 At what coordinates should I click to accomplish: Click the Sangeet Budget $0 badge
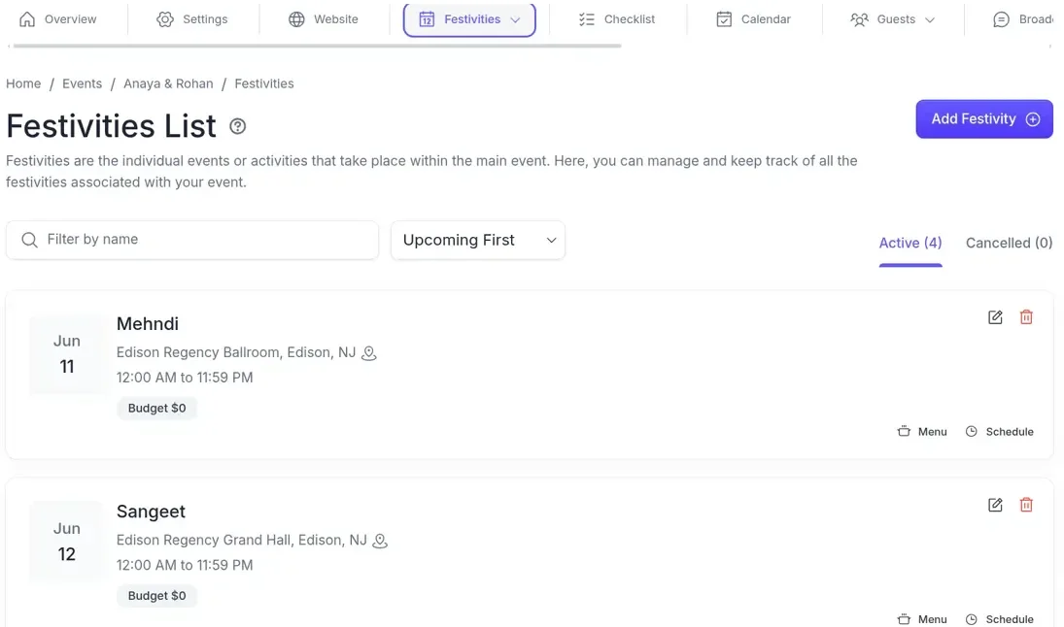156,596
